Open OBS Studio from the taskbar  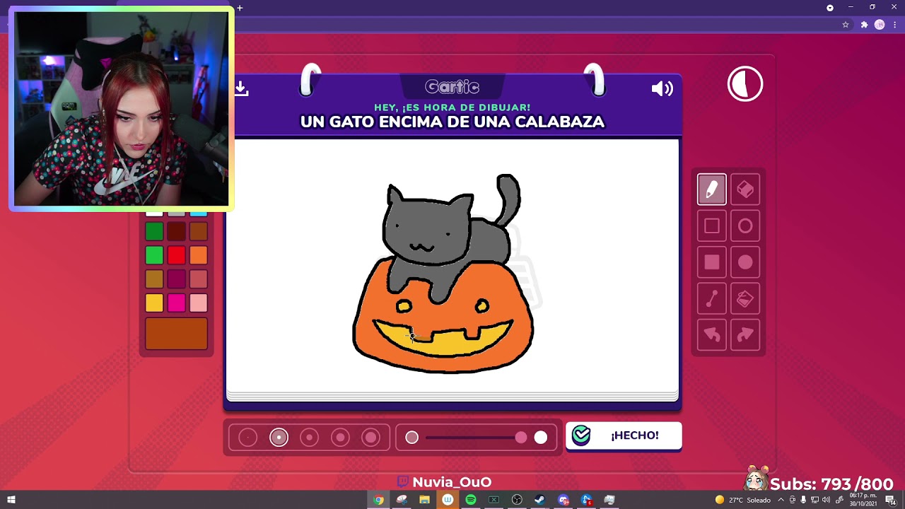coord(517,500)
